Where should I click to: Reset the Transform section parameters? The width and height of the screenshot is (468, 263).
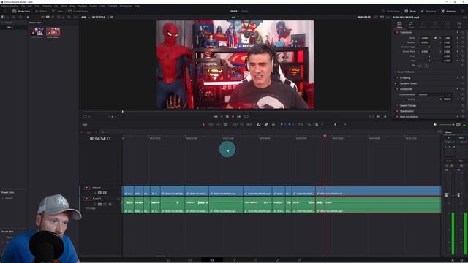click(463, 32)
